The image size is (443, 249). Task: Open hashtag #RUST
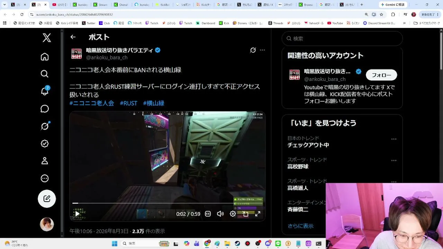pos(128,103)
